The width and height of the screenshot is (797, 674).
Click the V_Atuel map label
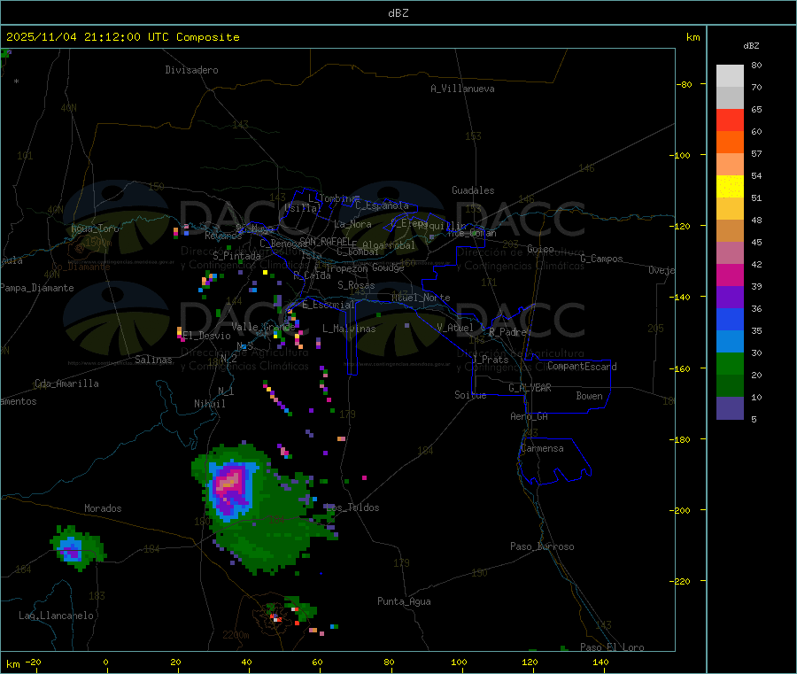click(455, 328)
